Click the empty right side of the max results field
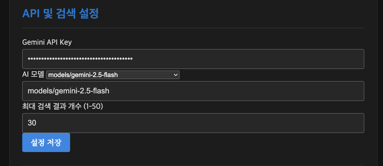This screenshot has width=383, height=166. tap(274, 123)
